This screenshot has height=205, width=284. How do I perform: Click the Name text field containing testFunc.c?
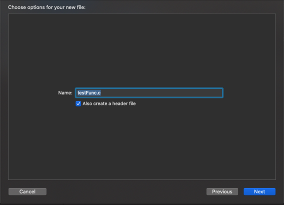[149, 93]
